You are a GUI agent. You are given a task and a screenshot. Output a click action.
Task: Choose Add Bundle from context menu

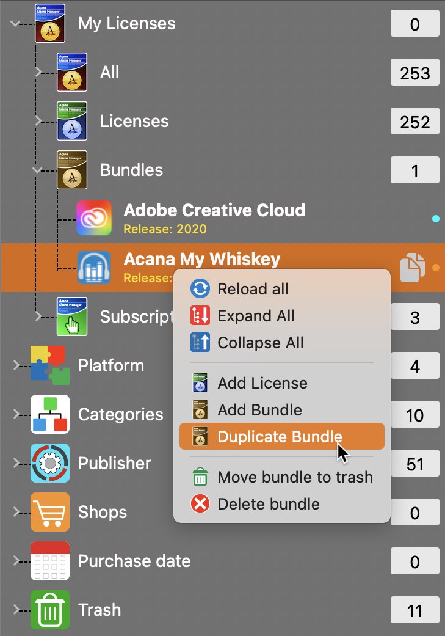(x=281, y=410)
